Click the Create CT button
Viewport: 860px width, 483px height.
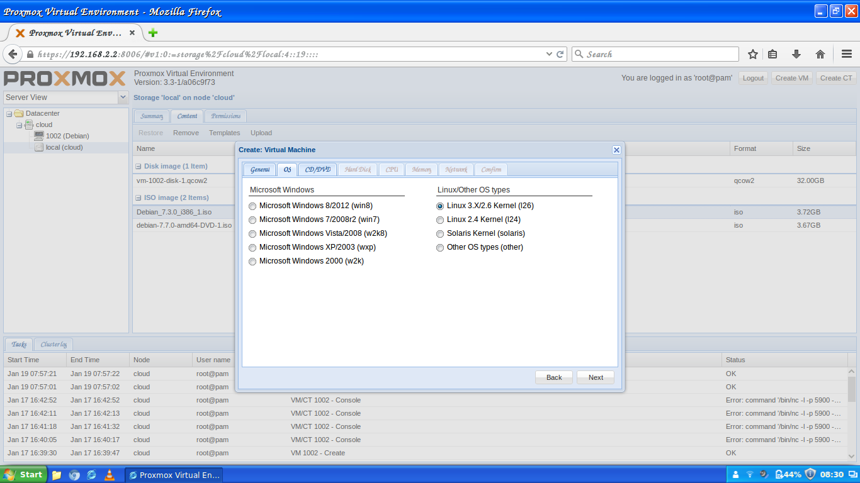click(836, 78)
